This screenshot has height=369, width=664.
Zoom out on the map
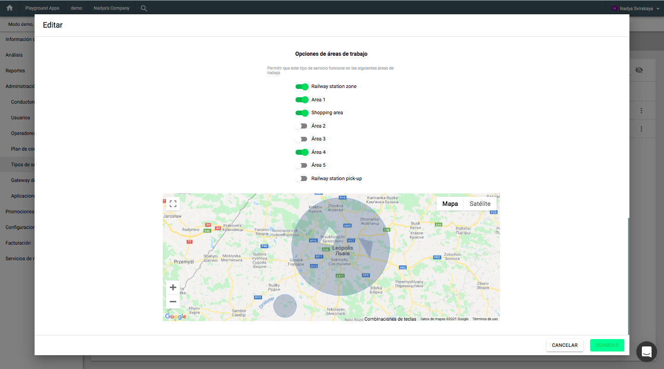(x=173, y=302)
